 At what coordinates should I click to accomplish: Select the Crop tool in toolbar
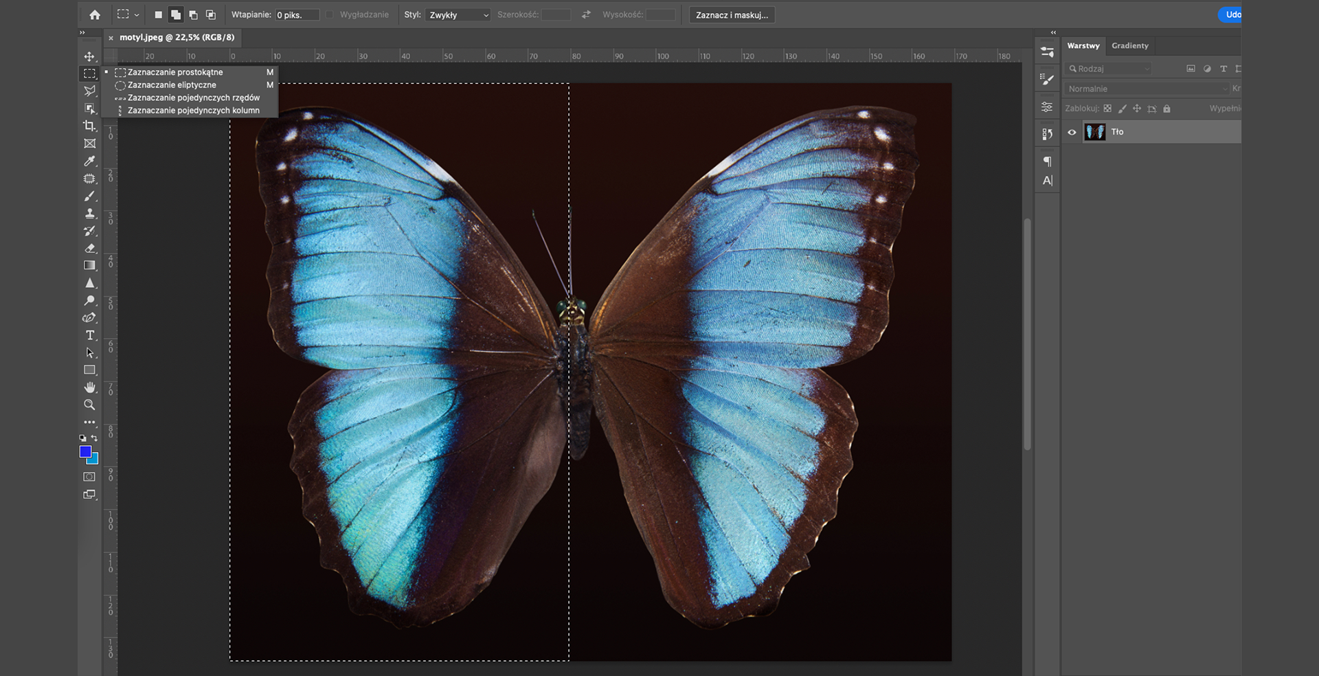coord(89,126)
